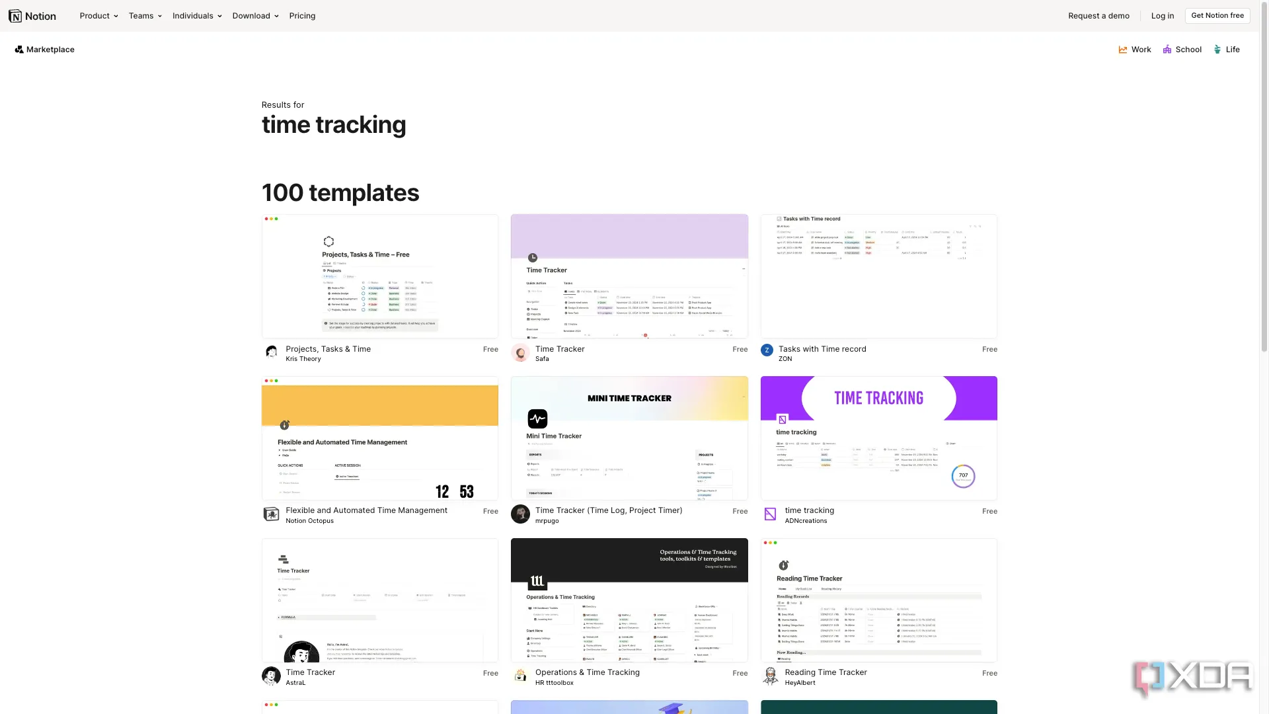Expand the Product menu
This screenshot has width=1269, height=714.
click(x=98, y=16)
